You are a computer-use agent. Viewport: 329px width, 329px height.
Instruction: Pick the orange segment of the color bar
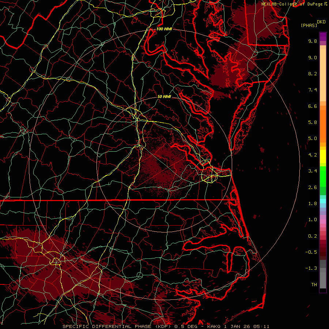(x=323, y=126)
